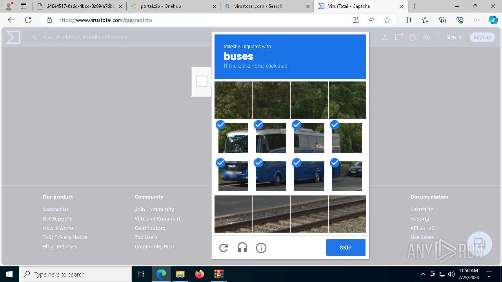Click the Sign up button
The height and width of the screenshot is (282, 502).
point(482,37)
